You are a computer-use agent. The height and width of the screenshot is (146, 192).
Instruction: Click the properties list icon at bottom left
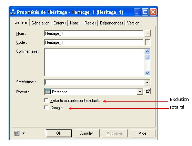pyautogui.click(x=17, y=133)
